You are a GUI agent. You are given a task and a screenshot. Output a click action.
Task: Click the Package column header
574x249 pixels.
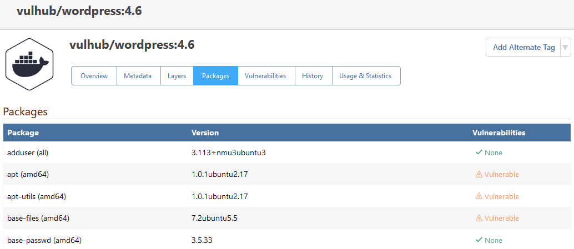[x=23, y=133]
